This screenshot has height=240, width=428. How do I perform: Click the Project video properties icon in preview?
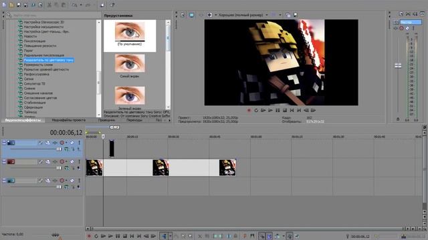click(183, 15)
